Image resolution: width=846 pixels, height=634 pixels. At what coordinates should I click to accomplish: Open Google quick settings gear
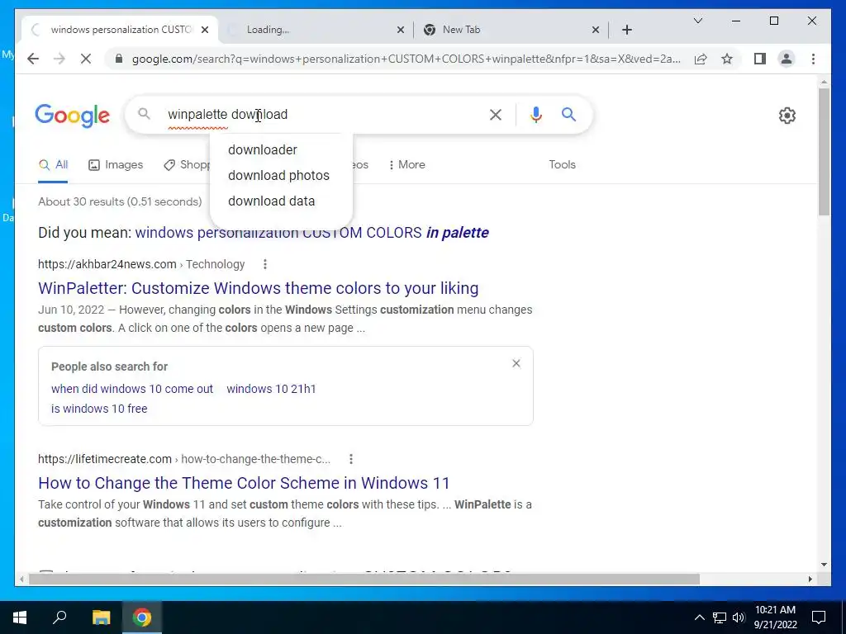click(x=787, y=116)
